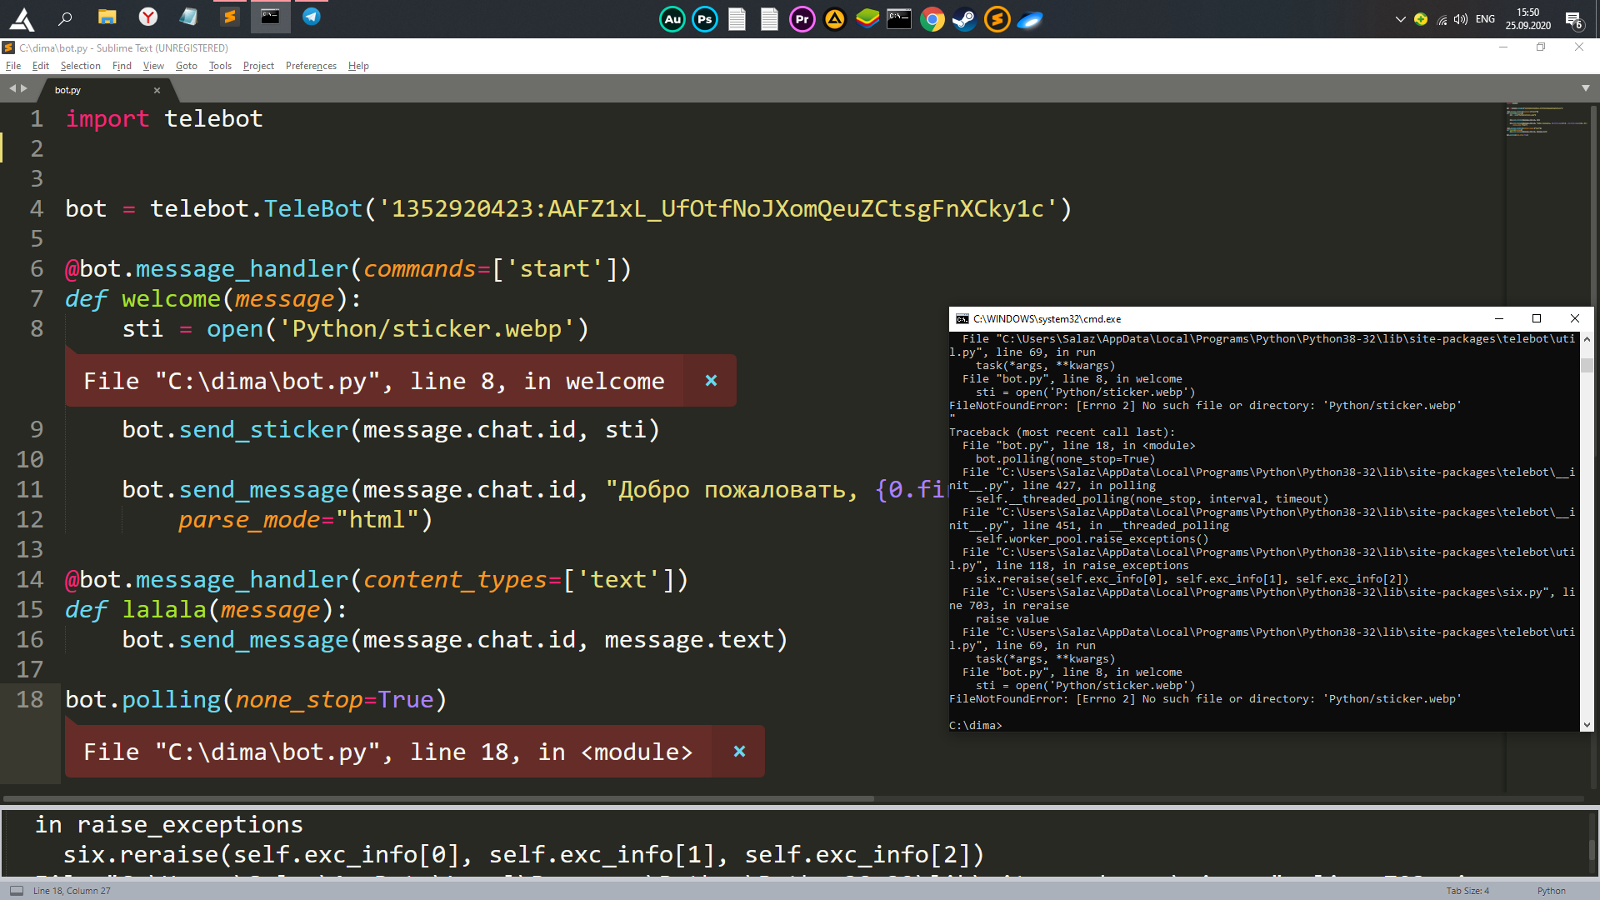Viewport: 1600px width, 900px height.
Task: Open the Edit menu
Action: pyautogui.click(x=41, y=66)
